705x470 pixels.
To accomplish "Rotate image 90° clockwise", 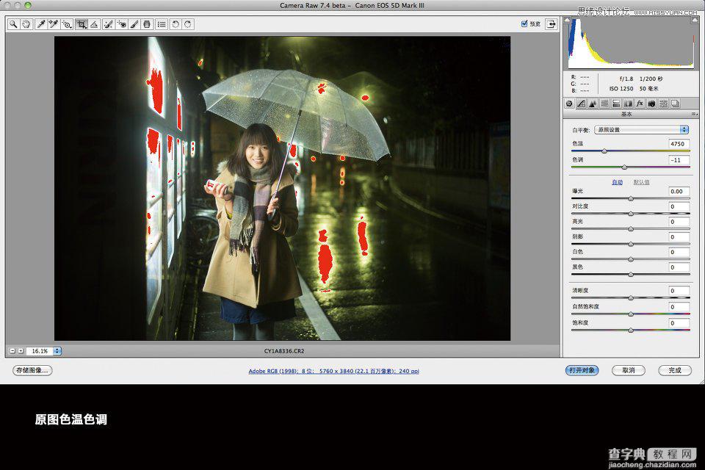I will (188, 24).
